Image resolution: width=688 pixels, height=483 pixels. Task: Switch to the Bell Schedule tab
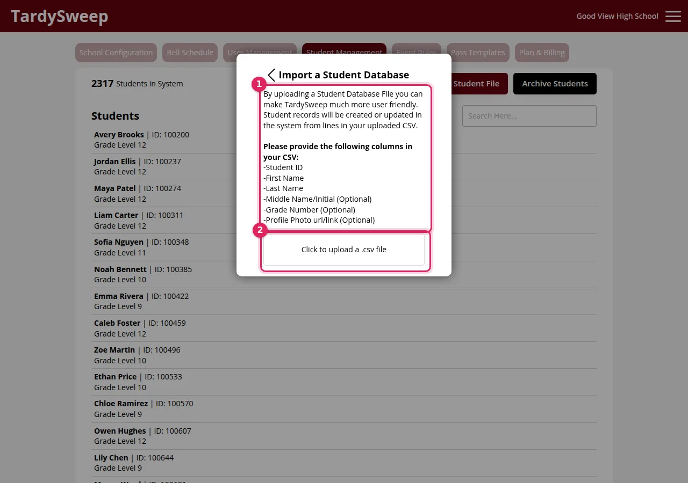[190, 53]
